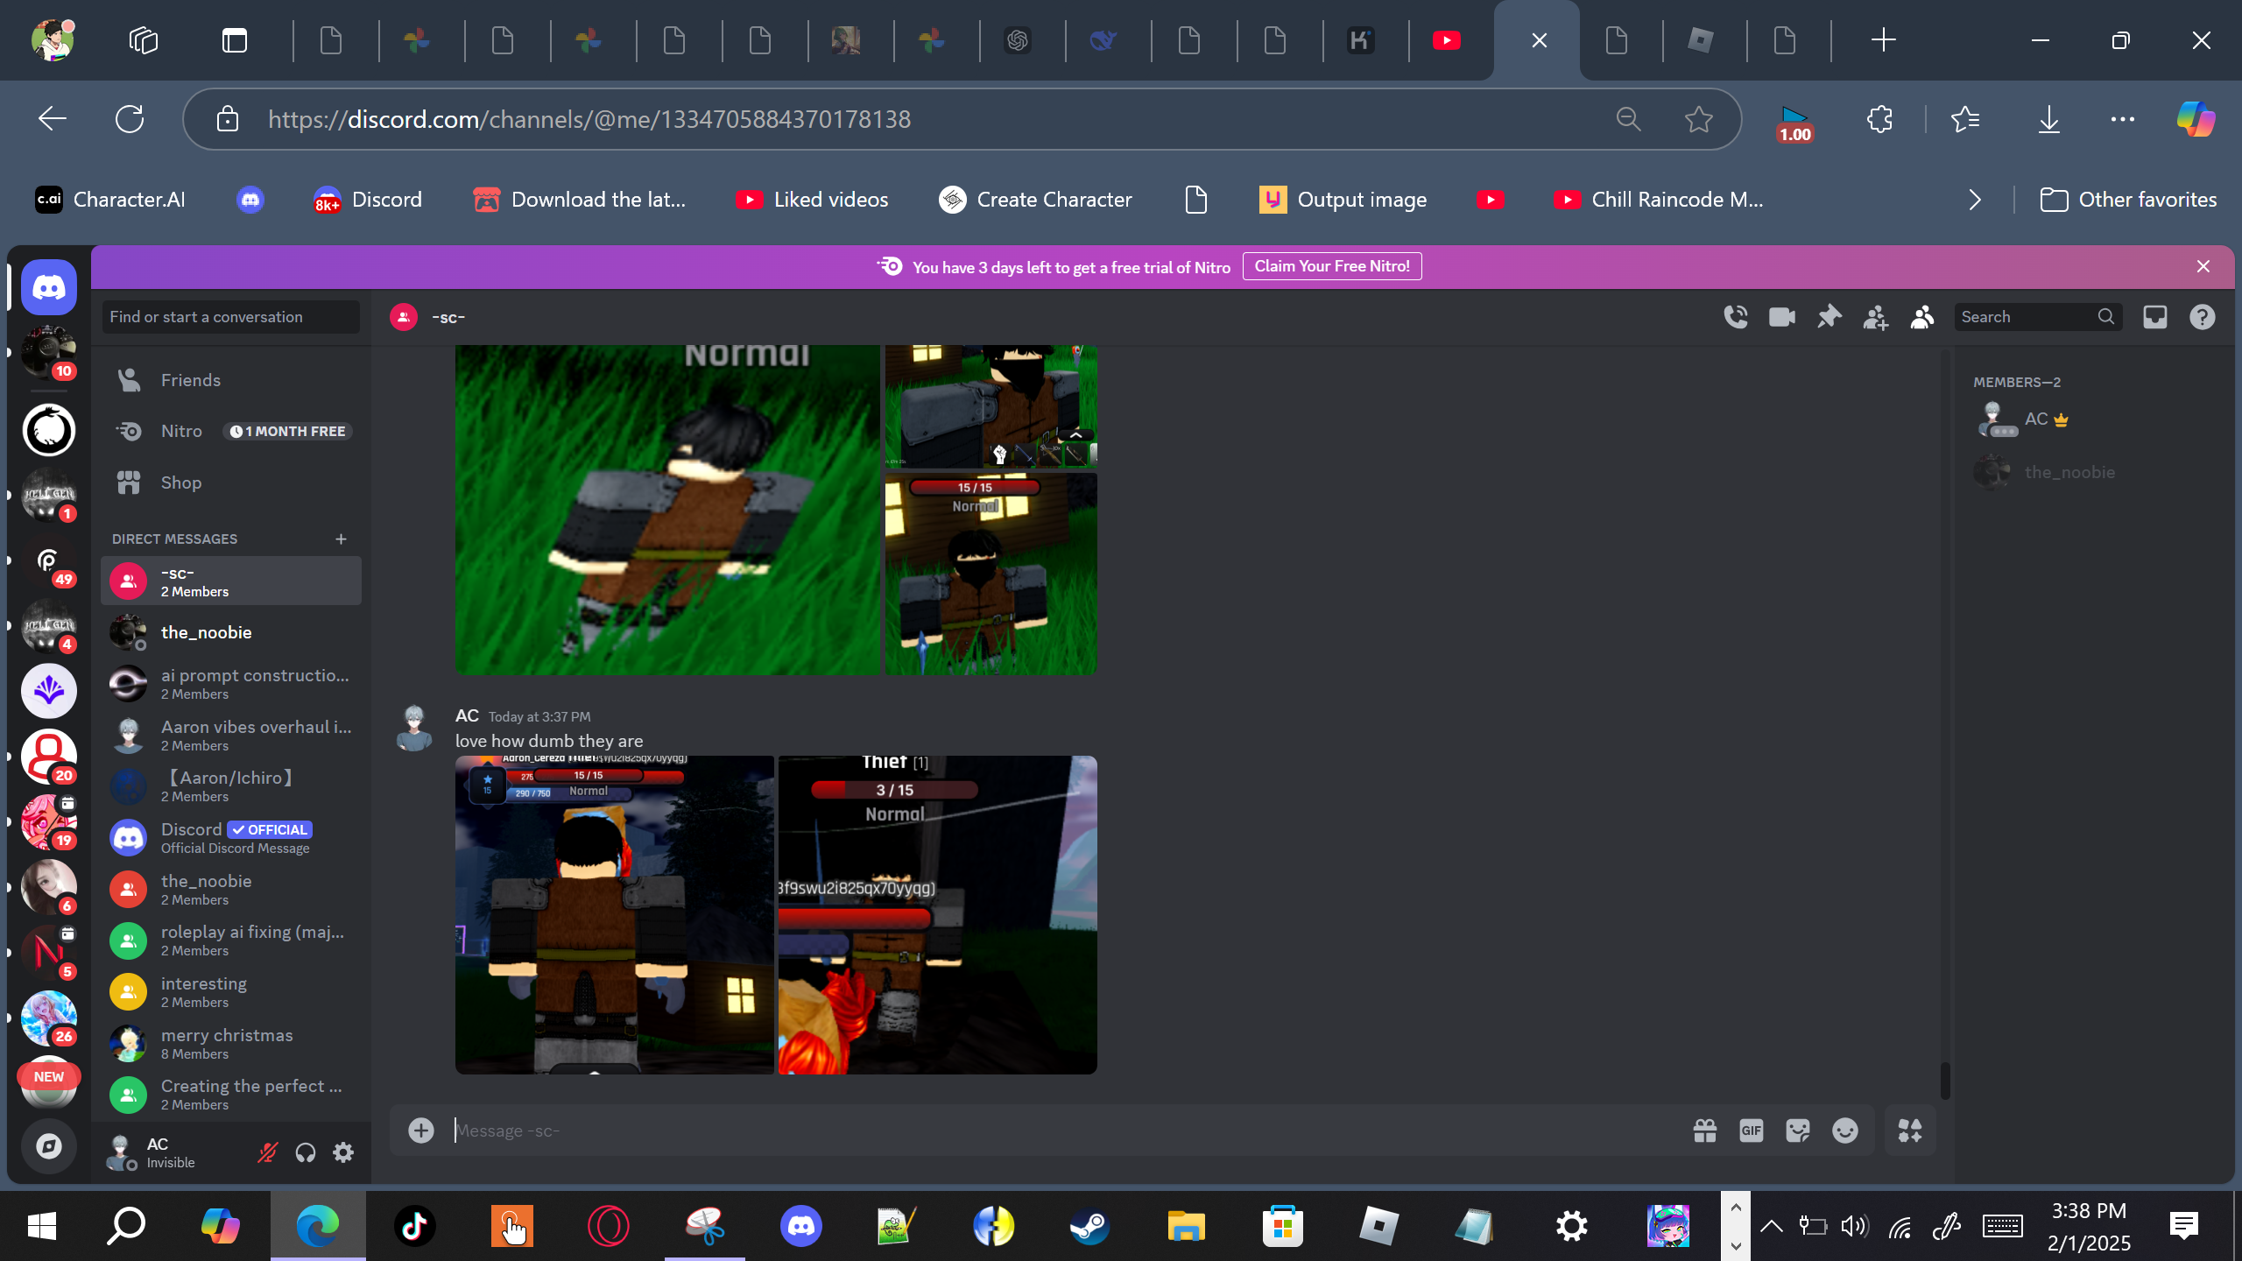Expand the hidden favorites bar chevron
This screenshot has height=1261, width=2242.
[x=1975, y=201]
